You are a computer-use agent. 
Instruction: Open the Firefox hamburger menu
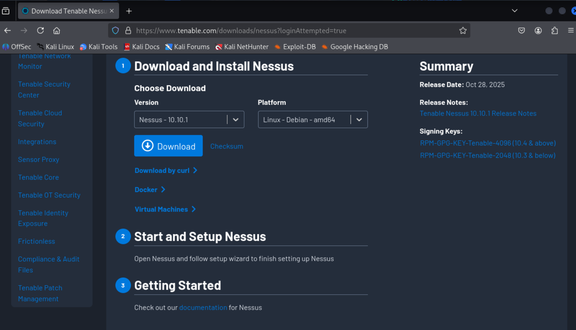571,31
